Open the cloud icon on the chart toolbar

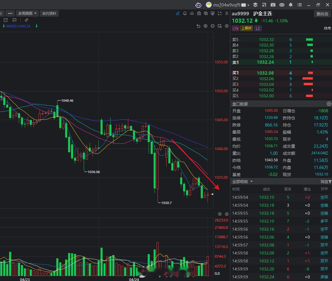(192, 13)
